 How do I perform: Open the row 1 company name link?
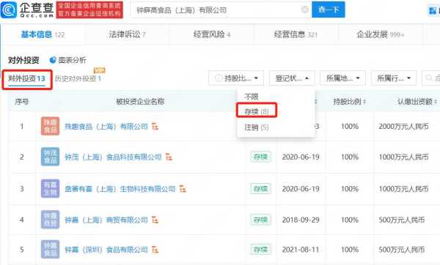click(x=106, y=127)
